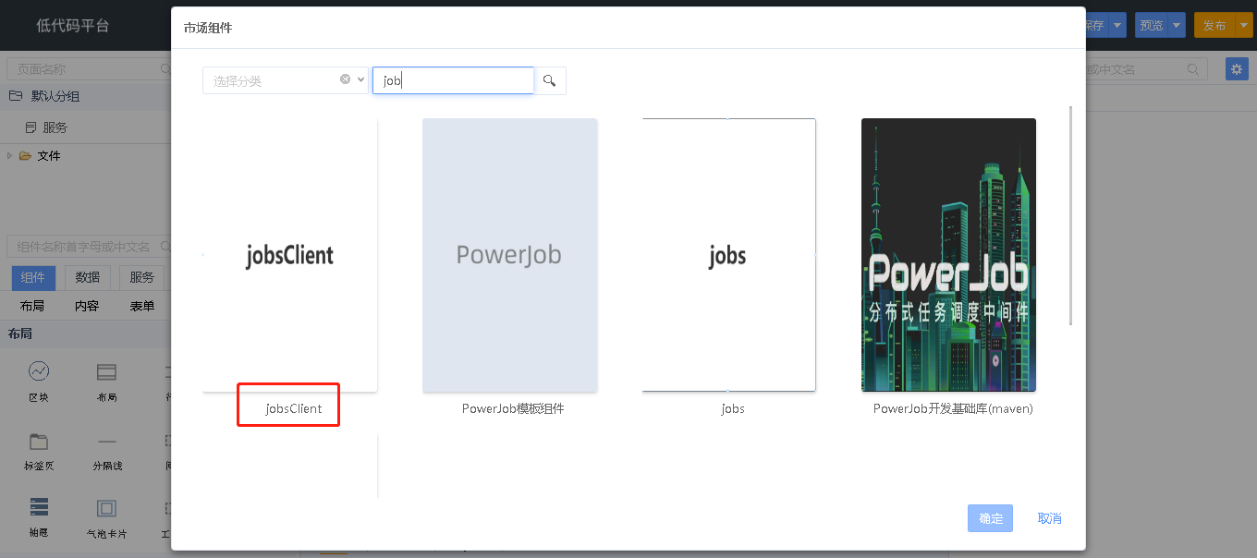The height and width of the screenshot is (558, 1257).
Task: Click the PowerJob模板组件 caption
Action: click(513, 408)
